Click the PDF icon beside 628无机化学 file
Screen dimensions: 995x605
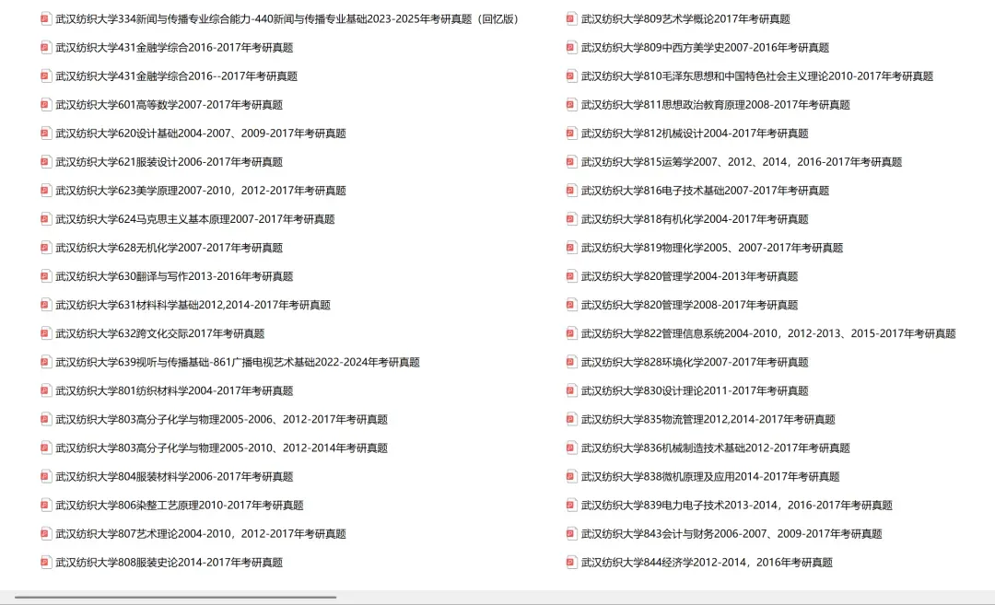pyautogui.click(x=45, y=247)
